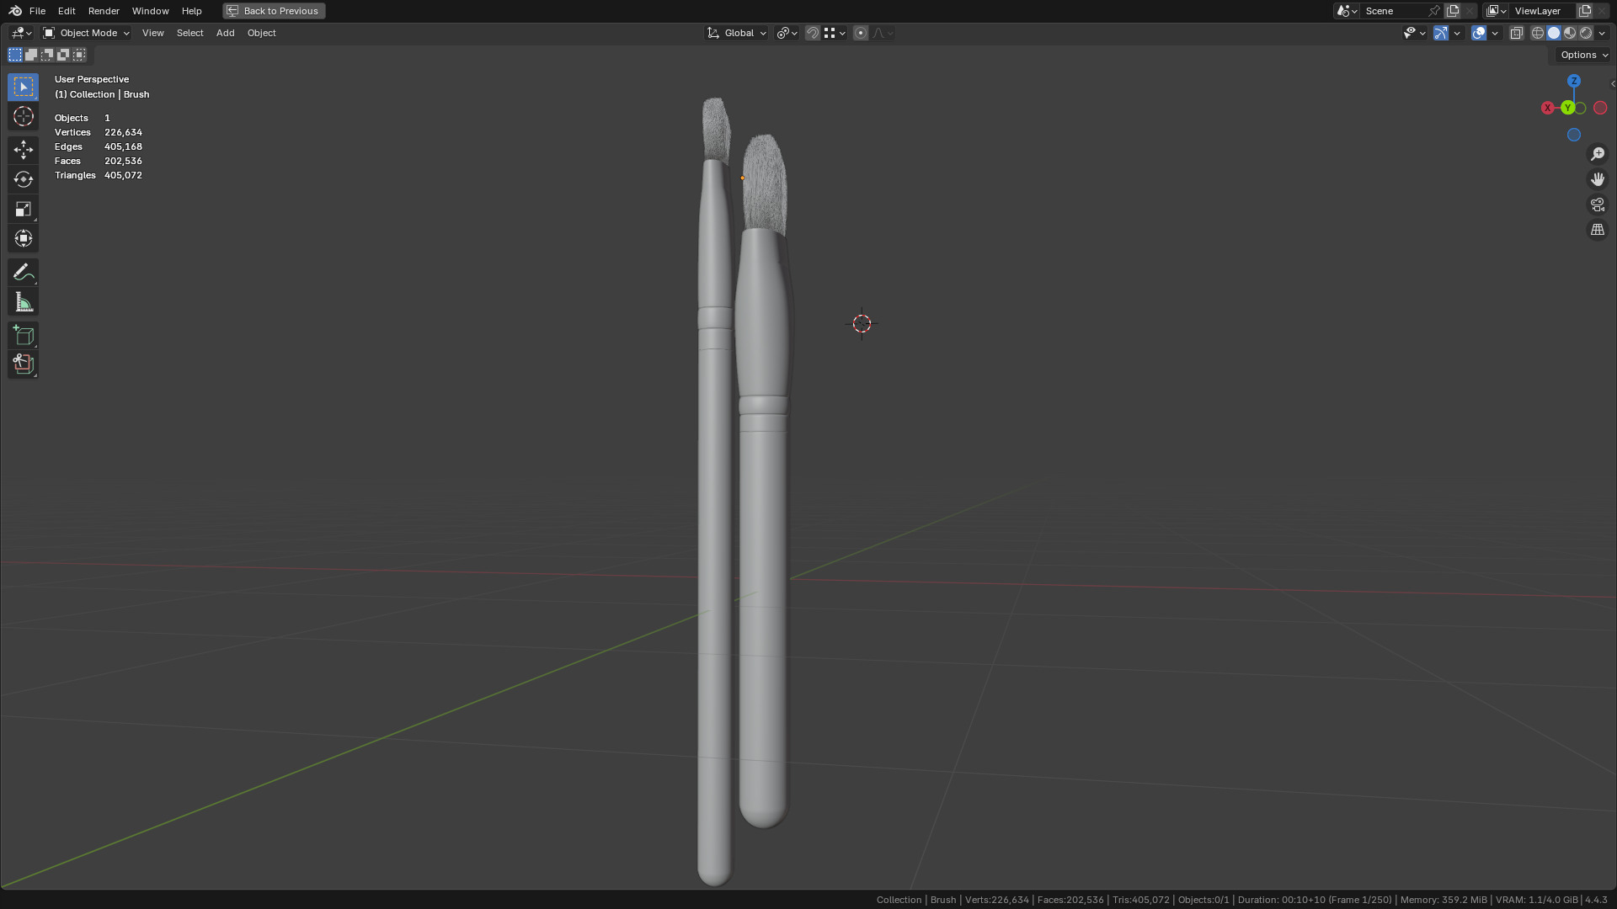Toggle camera view with the camera icon
1617x909 pixels.
coord(1598,205)
